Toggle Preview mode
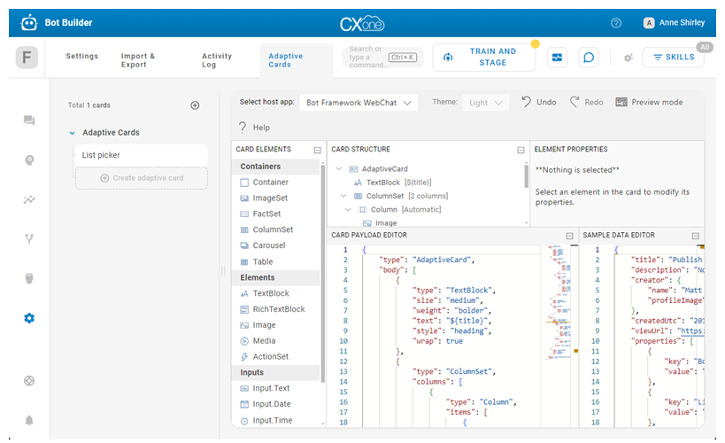 649,102
